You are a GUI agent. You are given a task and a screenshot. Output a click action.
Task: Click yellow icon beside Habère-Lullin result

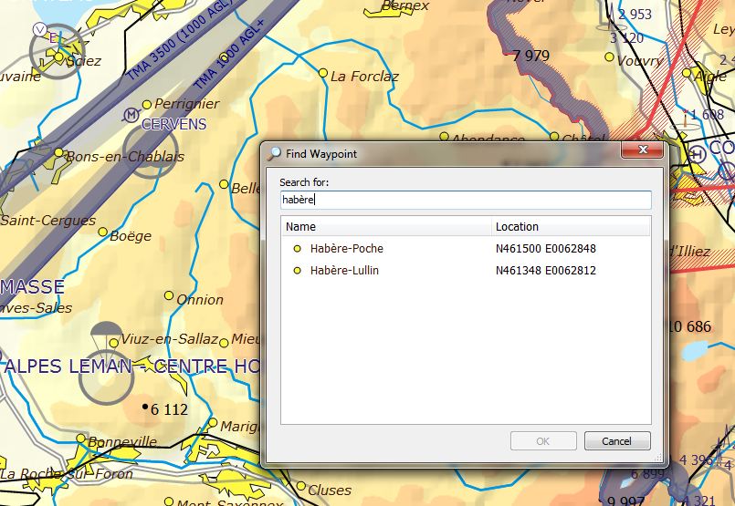pos(297,271)
